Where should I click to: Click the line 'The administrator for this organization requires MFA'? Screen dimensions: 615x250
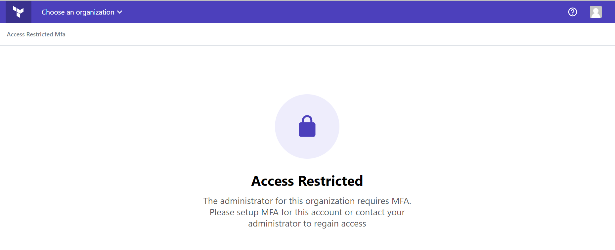tap(307, 201)
